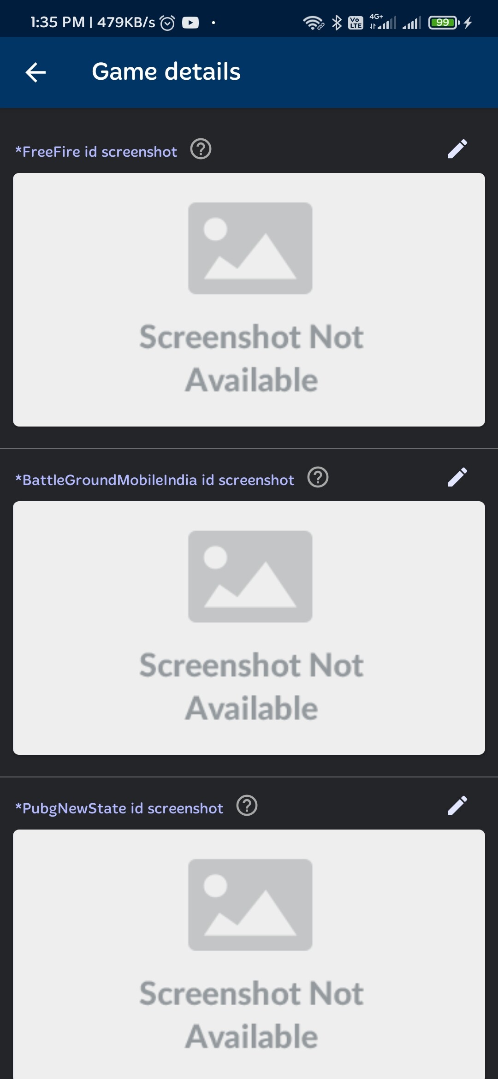This screenshot has width=498, height=1079.
Task: Edit the PubgNewState id screenshot
Action: 457,806
